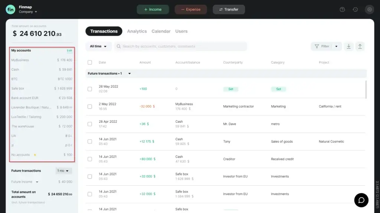
Task: Click the yellow marker beside No accounts
Action: (x=35, y=155)
